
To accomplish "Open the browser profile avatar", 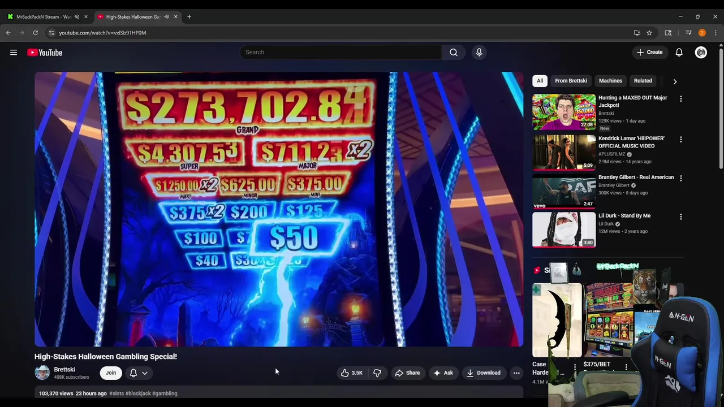I will pos(702,33).
